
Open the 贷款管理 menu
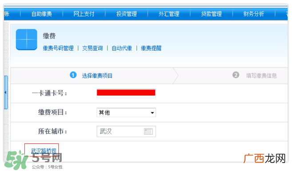[211, 14]
